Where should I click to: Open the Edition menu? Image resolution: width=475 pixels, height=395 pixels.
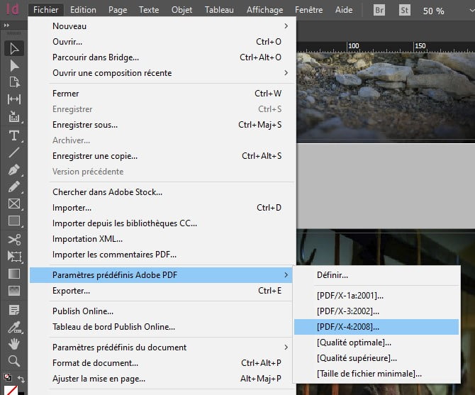click(83, 10)
